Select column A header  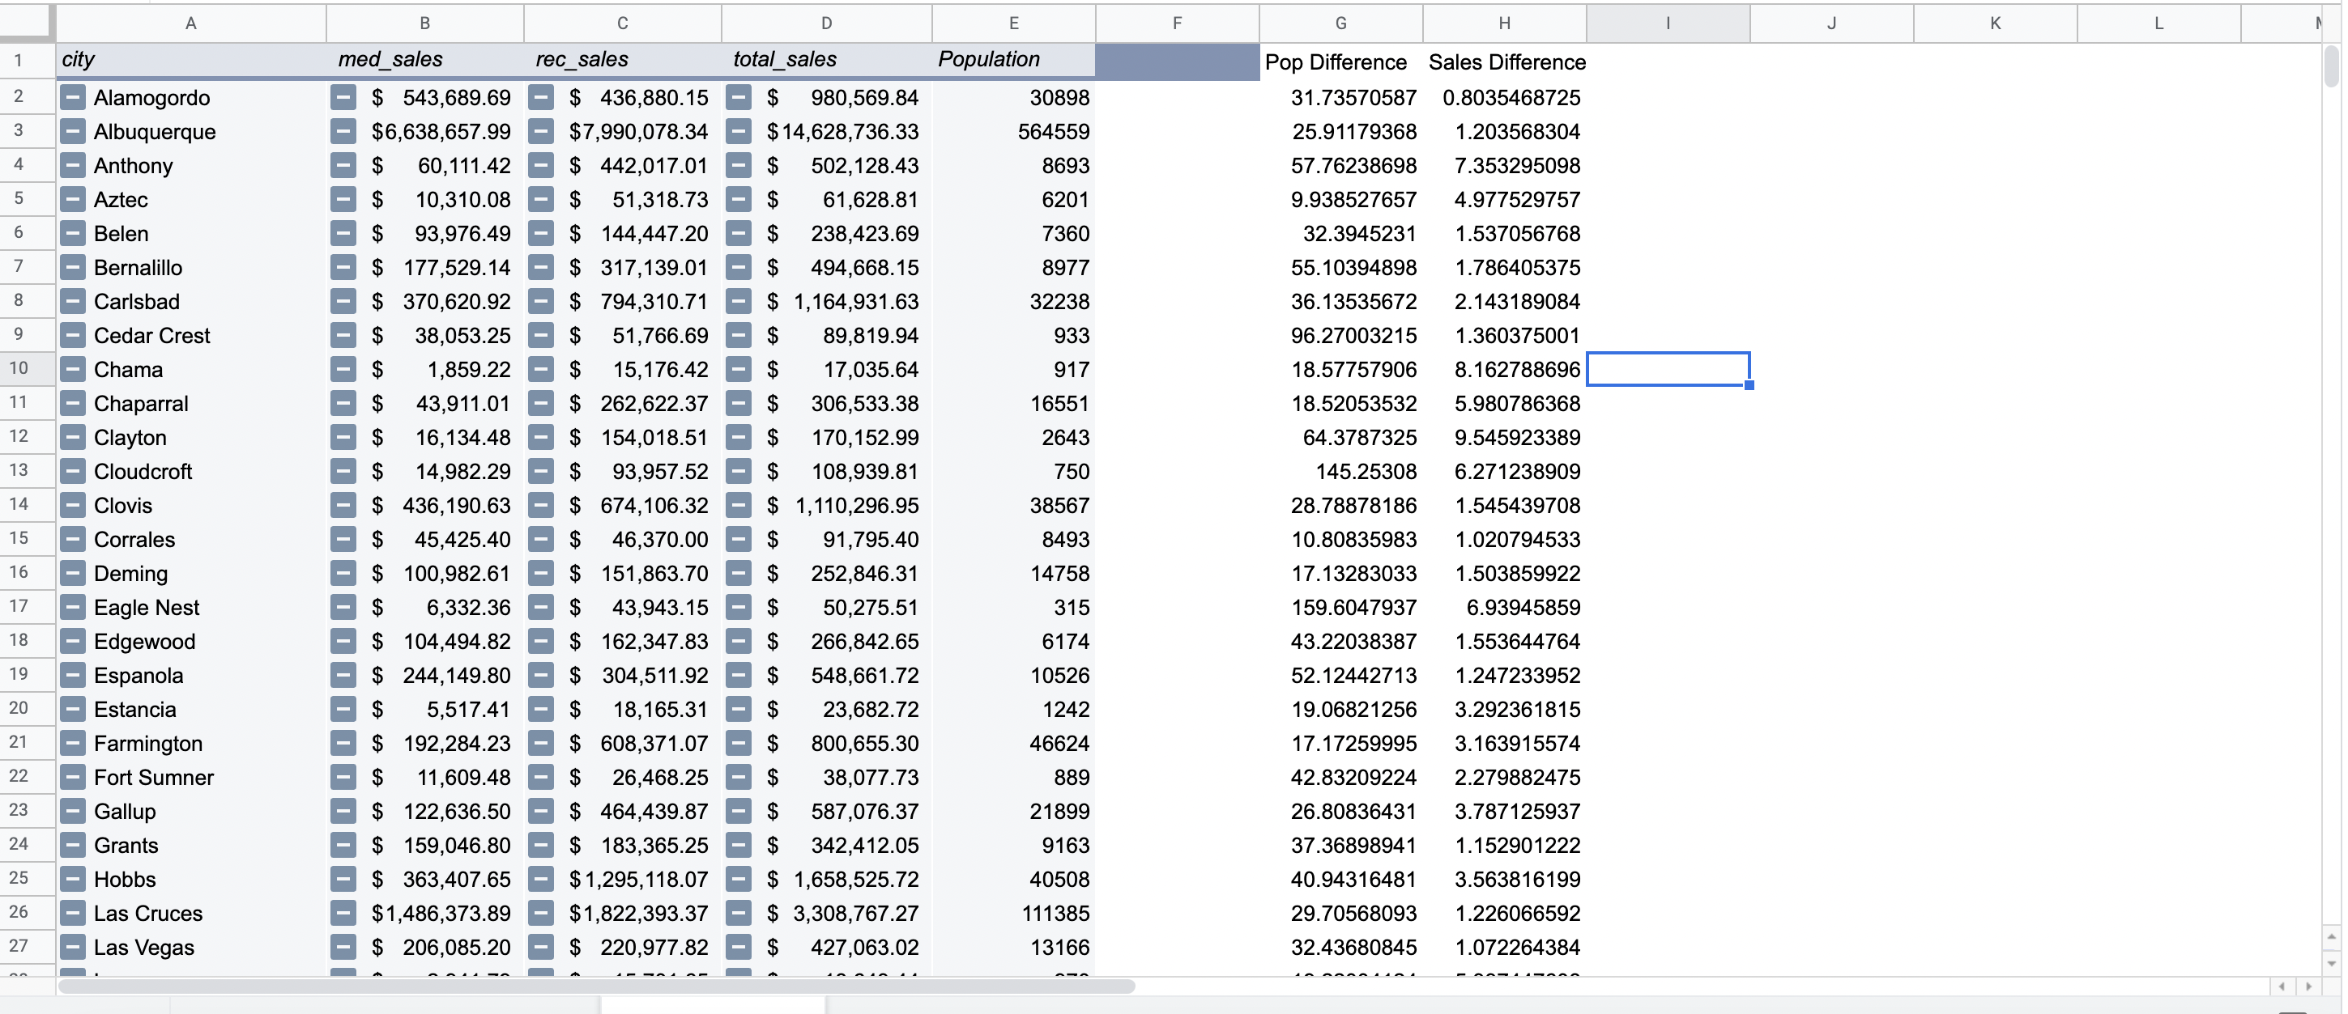[190, 23]
